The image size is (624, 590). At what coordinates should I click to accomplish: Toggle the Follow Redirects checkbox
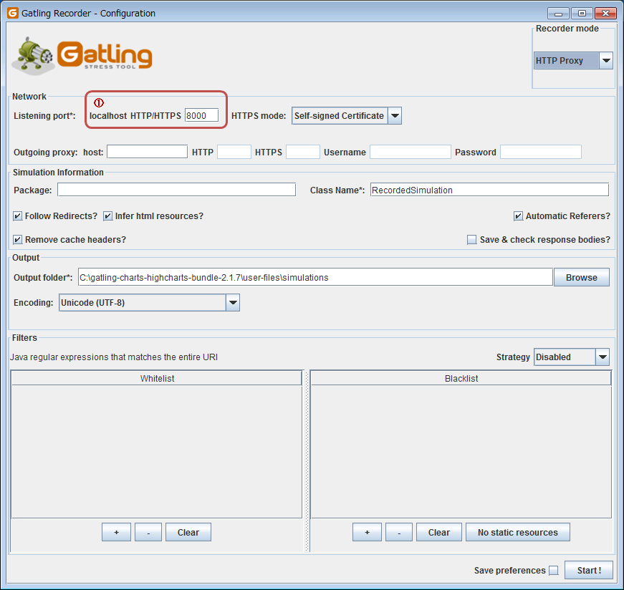pyautogui.click(x=17, y=216)
